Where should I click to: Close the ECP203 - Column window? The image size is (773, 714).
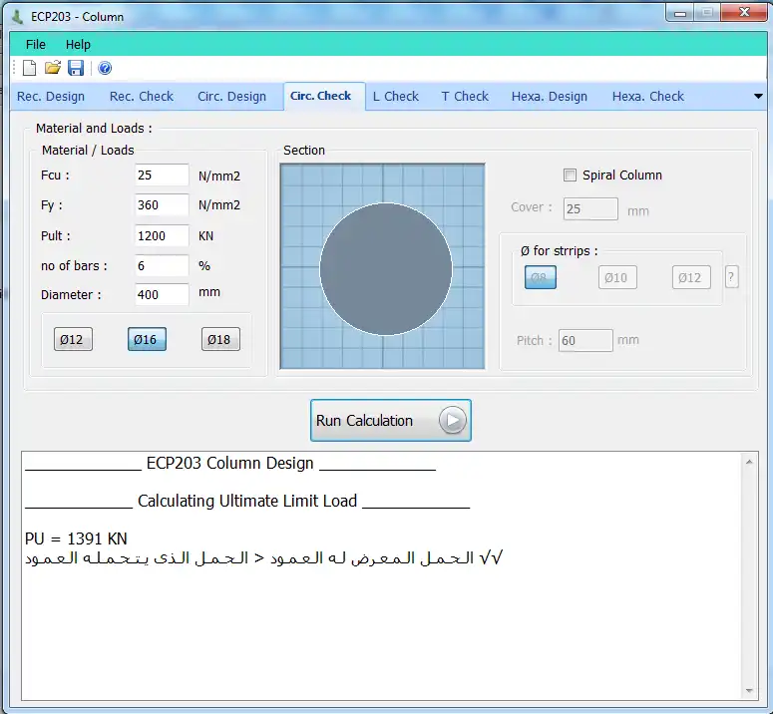pyautogui.click(x=744, y=13)
